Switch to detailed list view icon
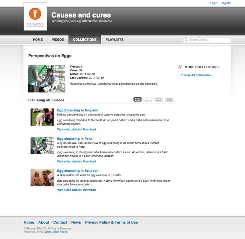 pos(138,100)
